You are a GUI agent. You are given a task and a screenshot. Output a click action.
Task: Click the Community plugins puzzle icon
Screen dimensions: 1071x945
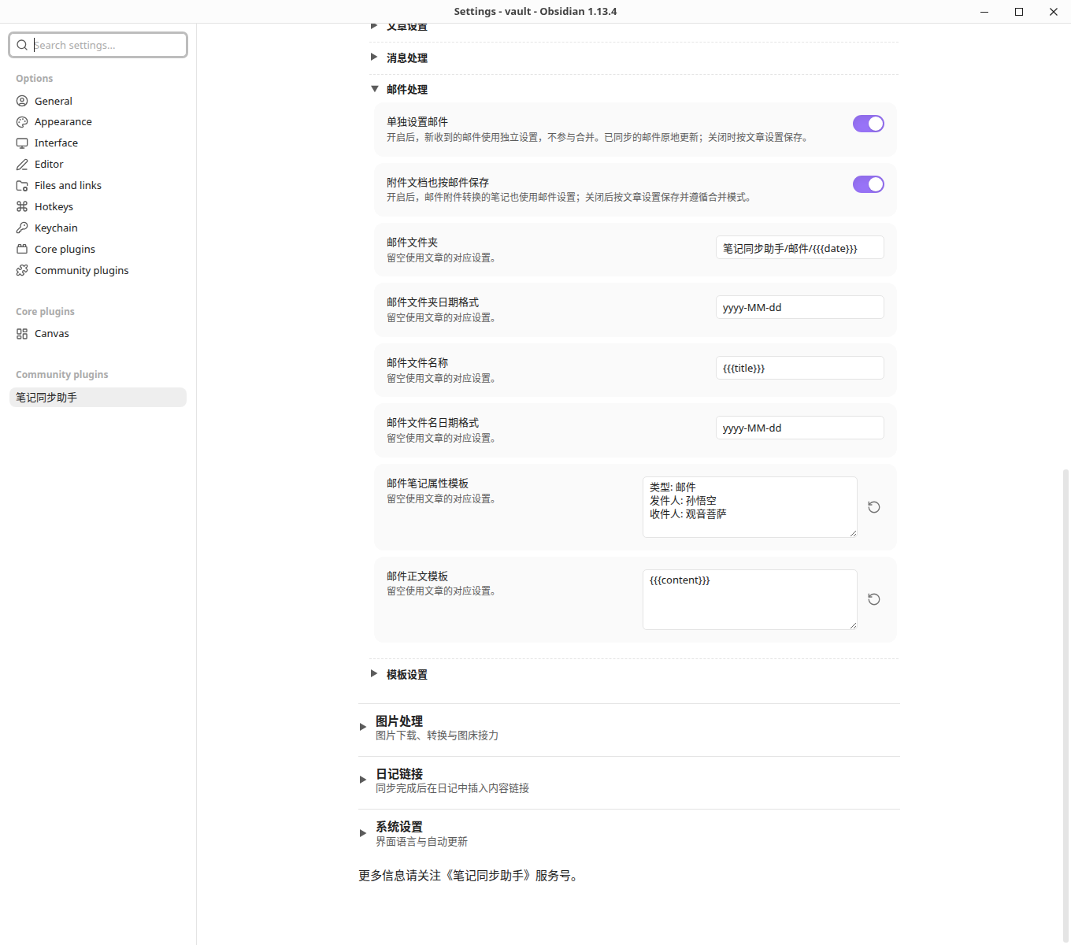22,270
